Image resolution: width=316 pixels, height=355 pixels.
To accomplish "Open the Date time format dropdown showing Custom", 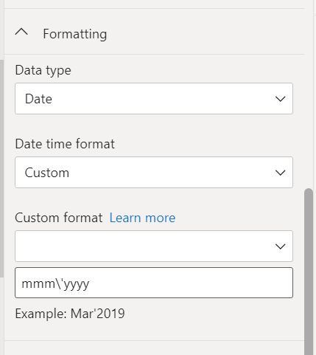I will pos(154,173).
